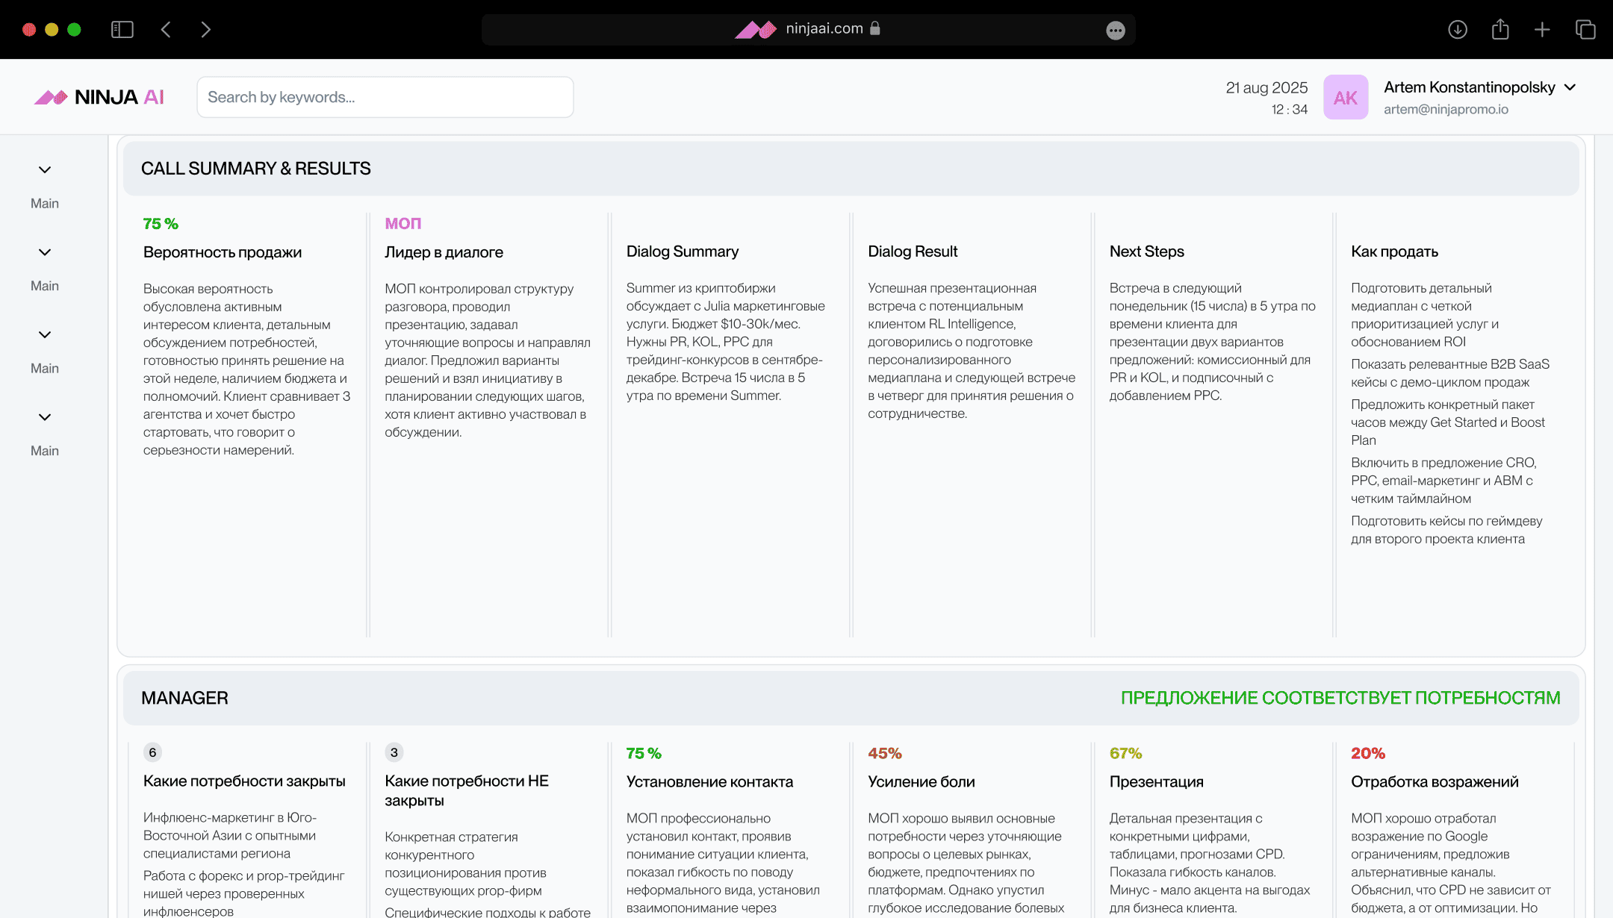Show tab overview icon
The height and width of the screenshot is (918, 1613).
[1585, 29]
